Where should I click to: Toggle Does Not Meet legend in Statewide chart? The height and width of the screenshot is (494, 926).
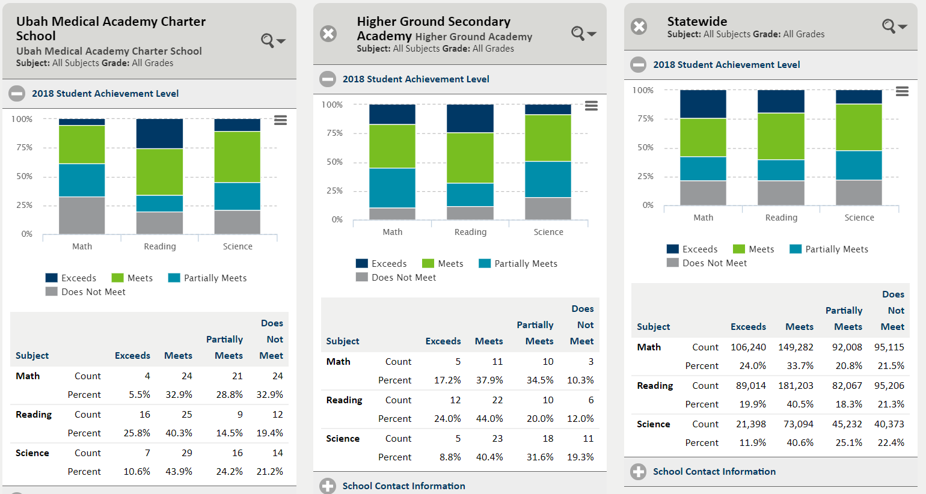pyautogui.click(x=707, y=263)
